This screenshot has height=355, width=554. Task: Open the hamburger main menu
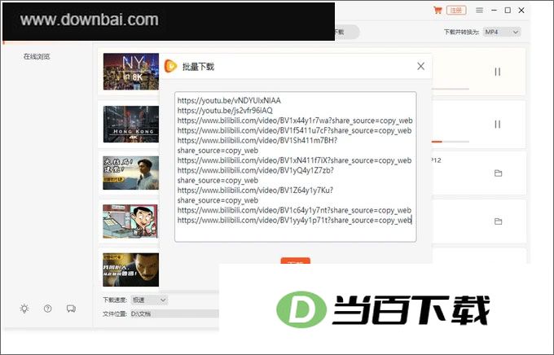tap(479, 11)
